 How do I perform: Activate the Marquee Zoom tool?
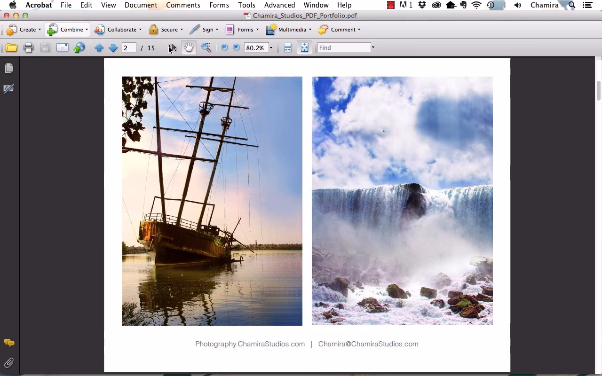206,47
